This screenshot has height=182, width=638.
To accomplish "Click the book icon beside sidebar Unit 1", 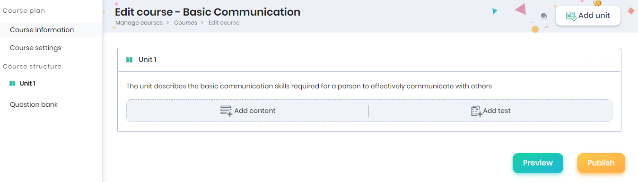I will click(x=12, y=84).
